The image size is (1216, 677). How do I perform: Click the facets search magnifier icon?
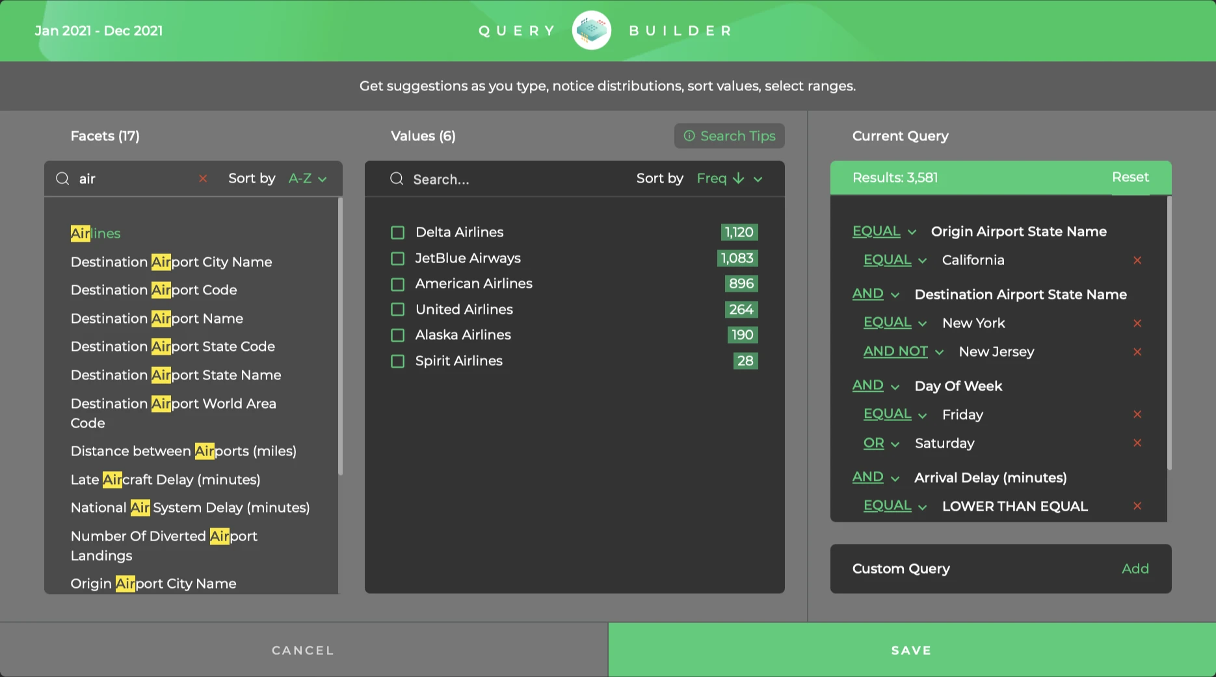(62, 179)
